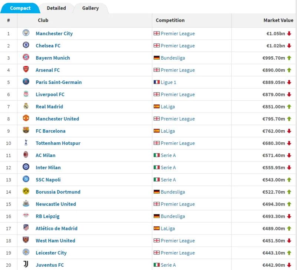Screen dimensions: 297x270
Task: Open the Gallery tab
Action: click(91, 8)
